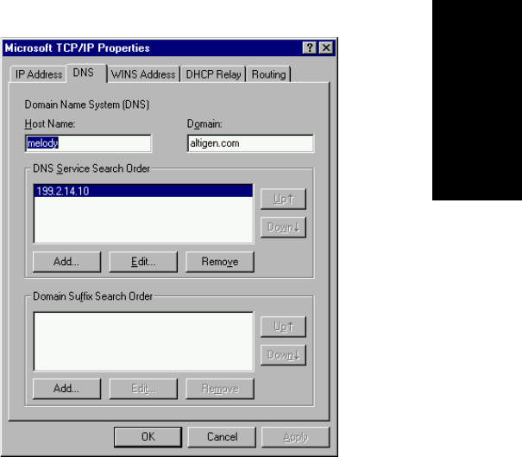522x457 pixels.
Task: Click the Domain field with altigen.com
Action: point(250,143)
